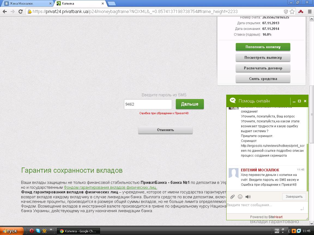Viewport: 314px width, 235px height.
Task: Minimize the online help chat widget
Action: (x=294, y=101)
